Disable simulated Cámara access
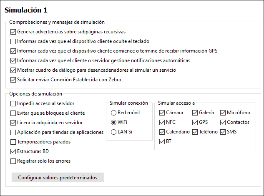Viewport: 264px width, 196px height. point(162,113)
